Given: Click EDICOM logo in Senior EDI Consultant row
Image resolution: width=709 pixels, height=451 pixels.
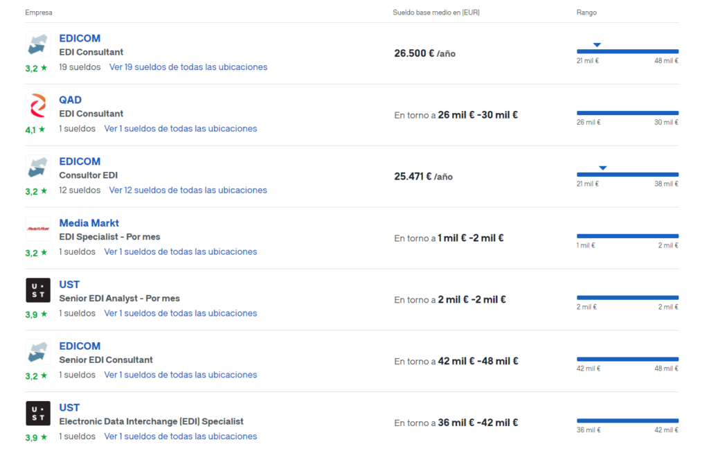Looking at the screenshot, I should pos(38,352).
